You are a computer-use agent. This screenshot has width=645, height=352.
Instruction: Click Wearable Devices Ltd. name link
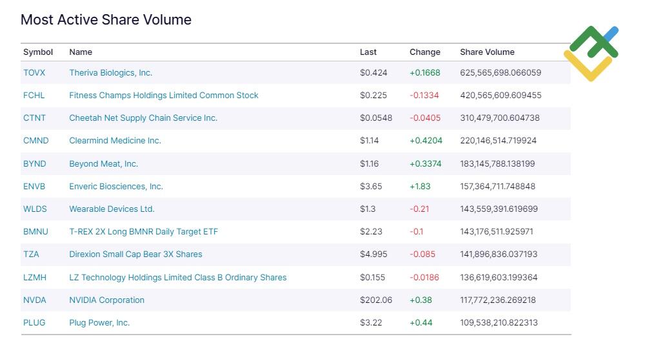(x=112, y=209)
